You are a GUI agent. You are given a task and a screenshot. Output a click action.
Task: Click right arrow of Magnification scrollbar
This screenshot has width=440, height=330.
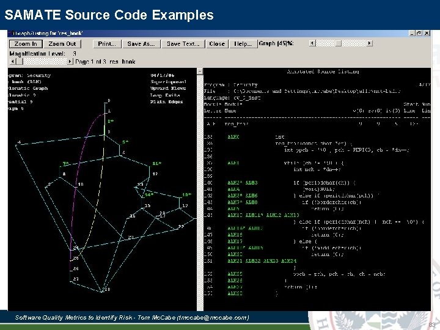pyautogui.click(x=70, y=61)
